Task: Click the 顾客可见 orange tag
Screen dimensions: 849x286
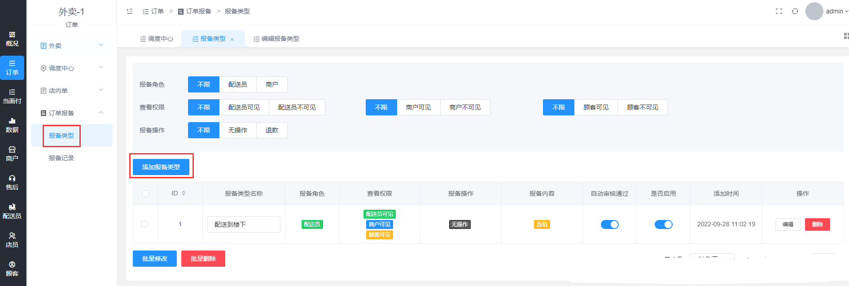Action: coord(380,235)
